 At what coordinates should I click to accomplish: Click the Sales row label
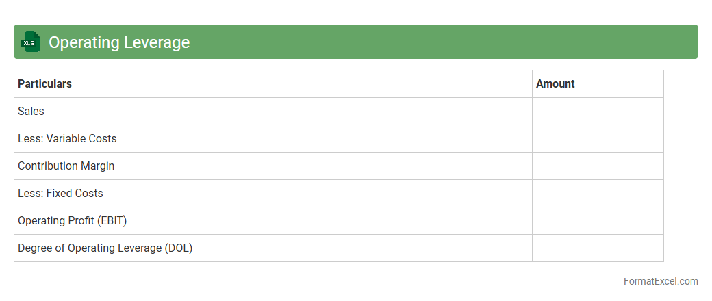point(31,112)
